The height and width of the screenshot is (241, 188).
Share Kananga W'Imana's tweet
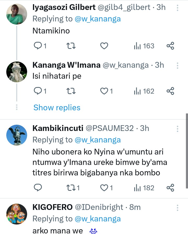170,91
